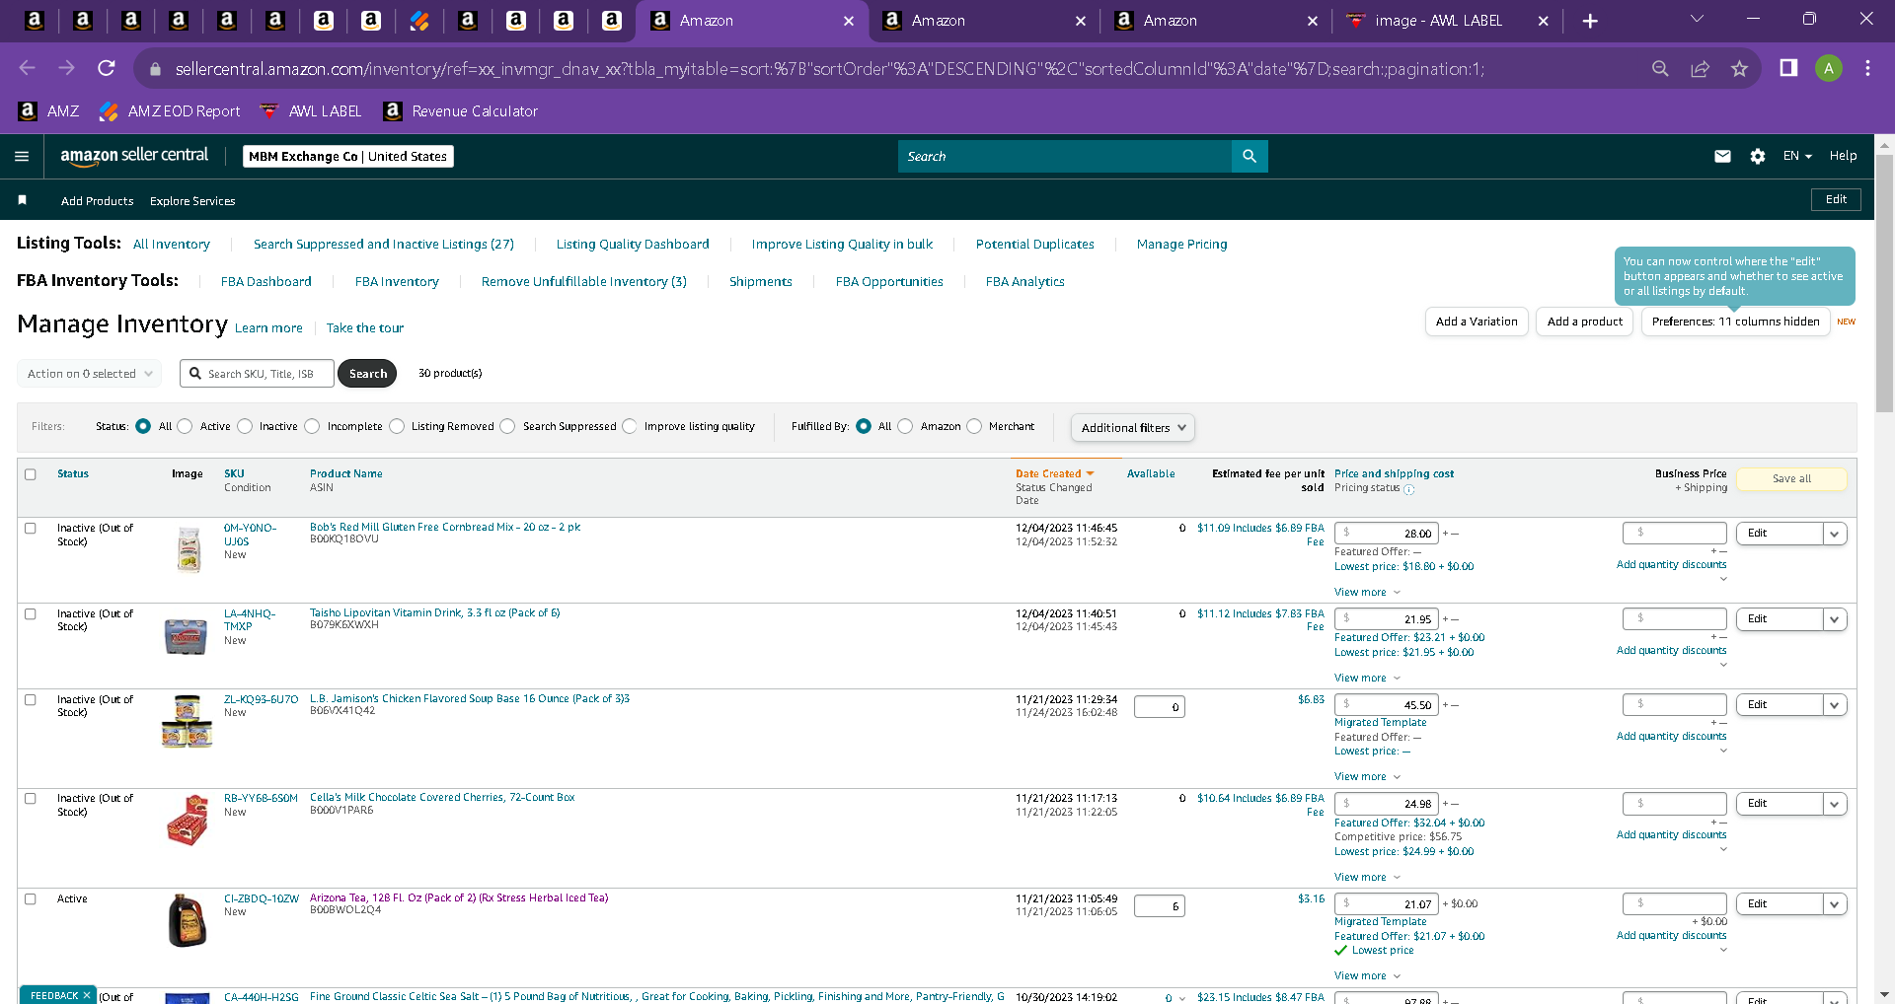Image resolution: width=1895 pixels, height=1004 pixels.
Task: Close the FEEDBACK tab with its X
Action: pos(87,995)
